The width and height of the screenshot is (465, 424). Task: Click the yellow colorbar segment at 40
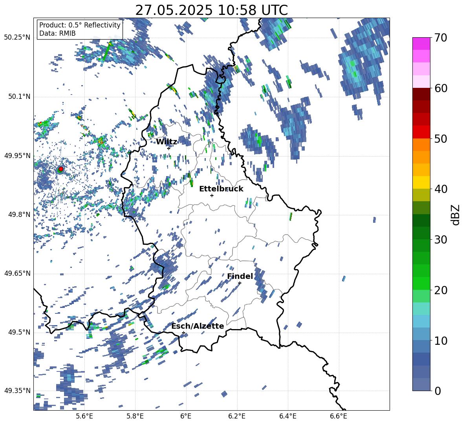421,182
